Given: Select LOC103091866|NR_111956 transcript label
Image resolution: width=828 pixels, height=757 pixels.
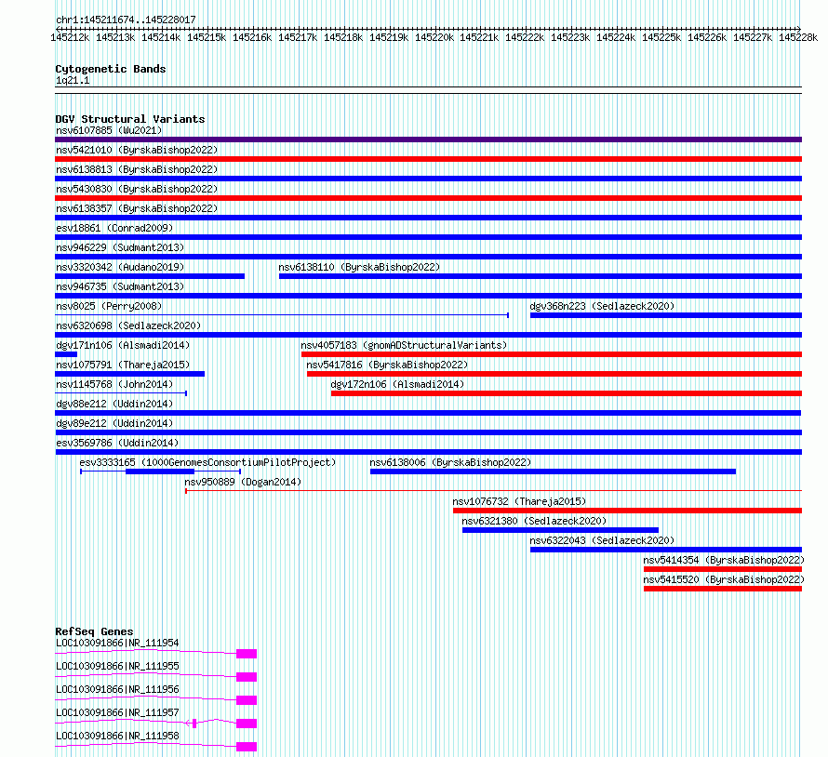Looking at the screenshot, I should (117, 689).
